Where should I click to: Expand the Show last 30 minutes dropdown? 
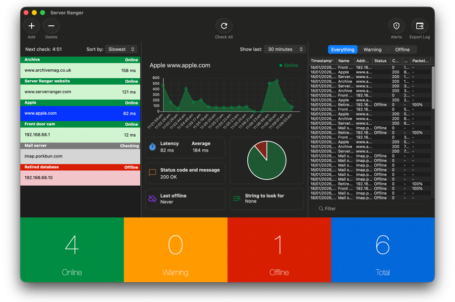tap(285, 50)
